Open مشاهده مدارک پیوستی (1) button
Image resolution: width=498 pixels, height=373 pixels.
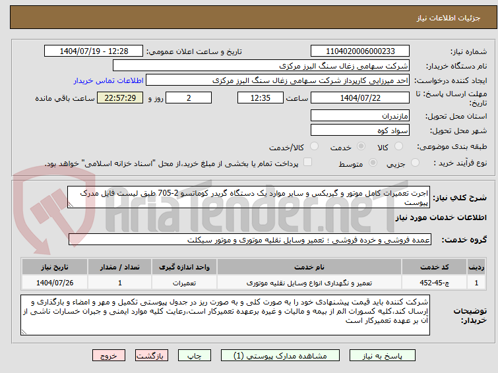tap(280, 356)
